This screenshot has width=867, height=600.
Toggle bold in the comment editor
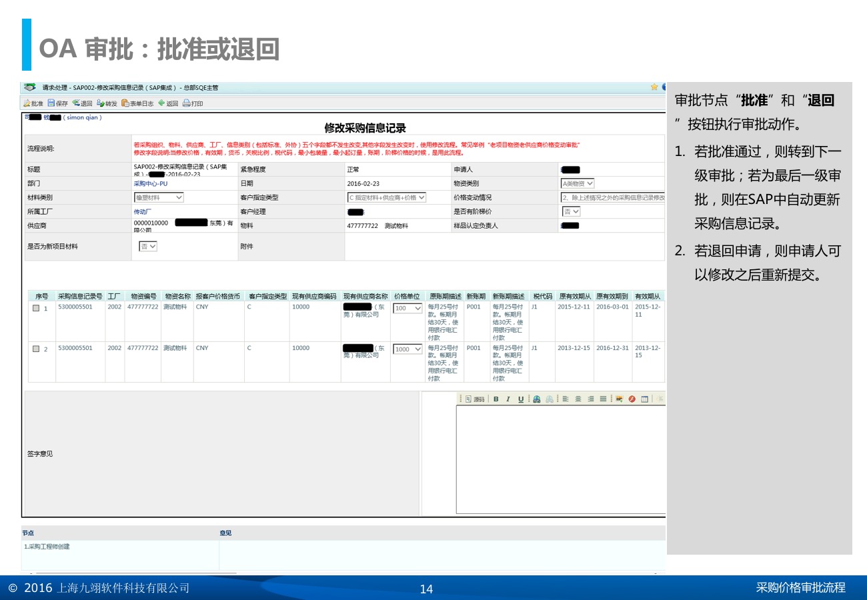click(496, 399)
